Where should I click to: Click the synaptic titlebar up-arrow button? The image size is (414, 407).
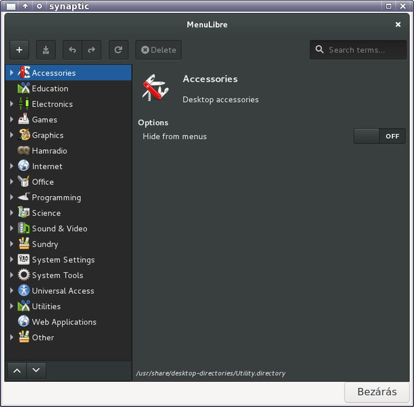25,6
